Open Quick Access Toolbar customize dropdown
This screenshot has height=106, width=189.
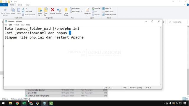point(11,1)
